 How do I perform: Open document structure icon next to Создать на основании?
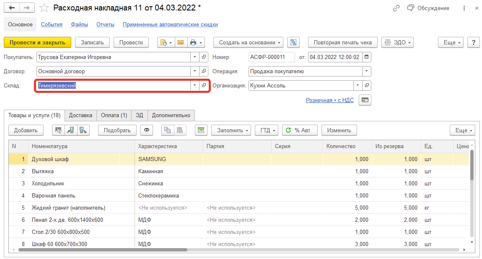293,42
